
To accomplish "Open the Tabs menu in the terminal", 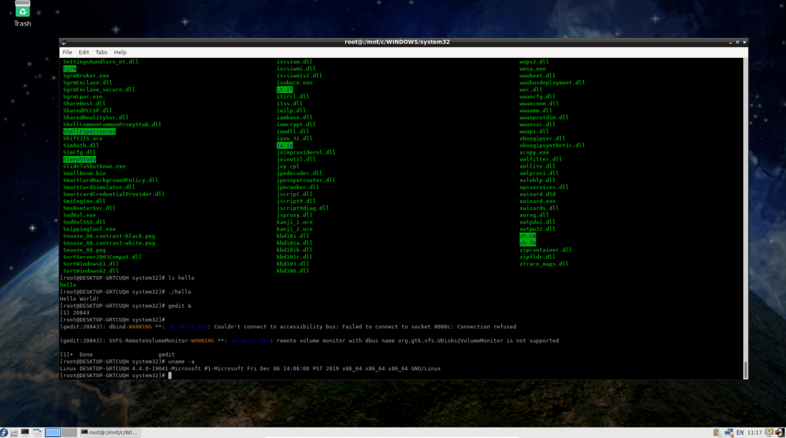I will 101,52.
